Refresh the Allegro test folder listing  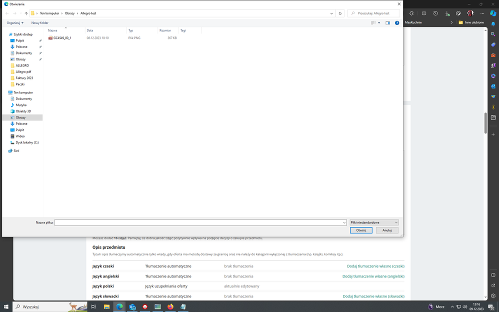340,13
